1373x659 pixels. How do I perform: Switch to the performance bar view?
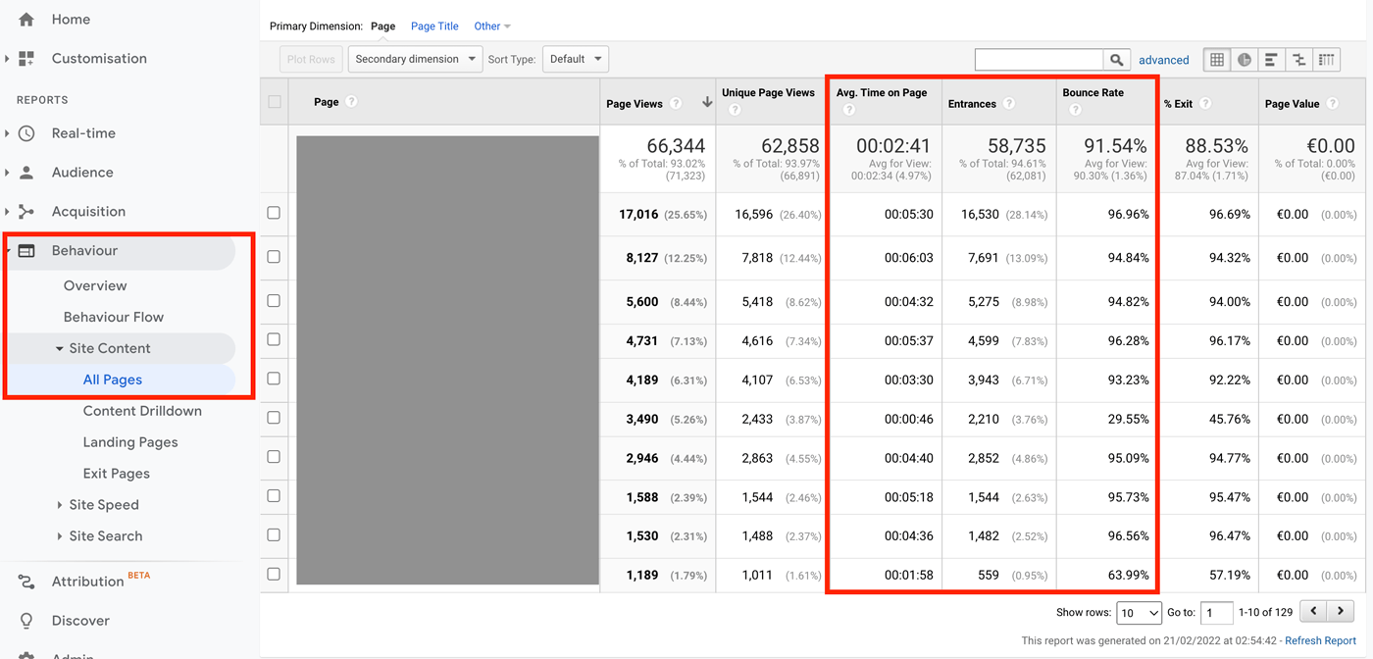click(1271, 60)
